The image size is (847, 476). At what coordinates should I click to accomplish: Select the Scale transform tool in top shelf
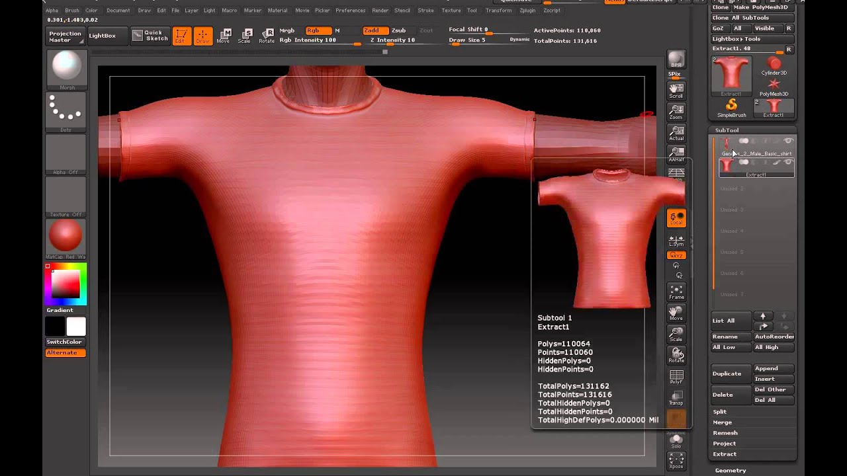pyautogui.click(x=244, y=36)
